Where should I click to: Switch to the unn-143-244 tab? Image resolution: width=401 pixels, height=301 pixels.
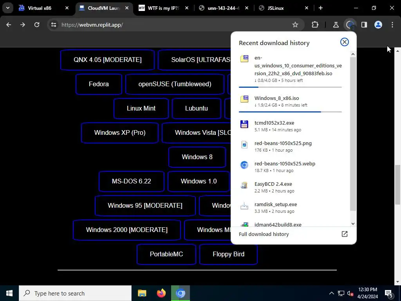click(224, 8)
